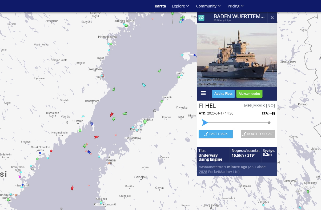Select the dark blue vessel west of Vaasa

tap(89, 152)
